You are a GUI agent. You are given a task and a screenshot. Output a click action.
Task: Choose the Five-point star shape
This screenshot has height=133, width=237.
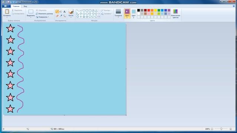coord(84,17)
